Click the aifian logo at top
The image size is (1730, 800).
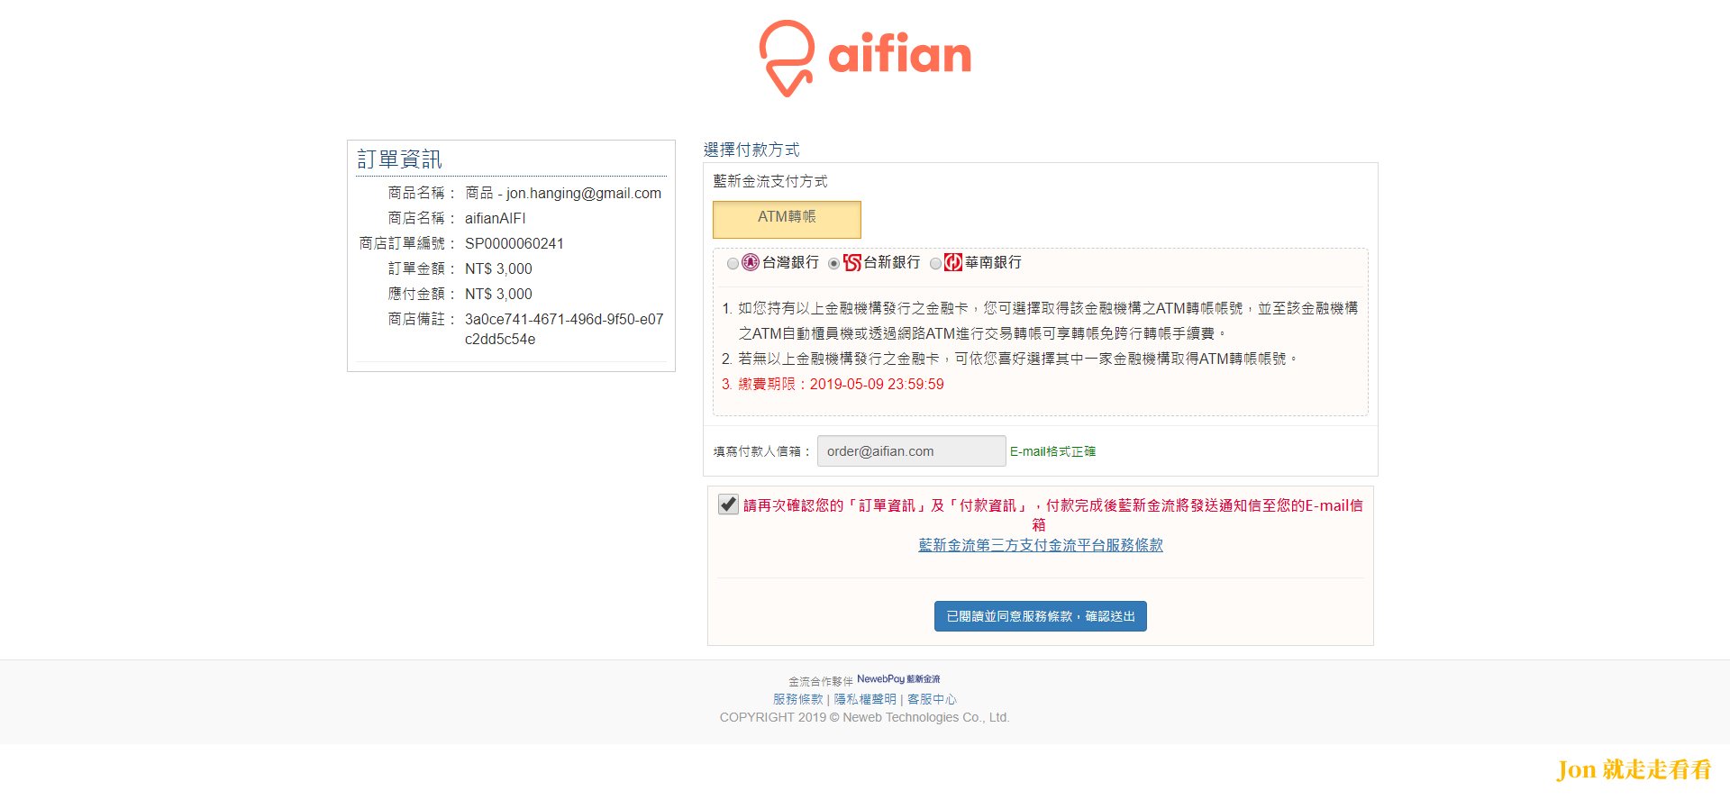coord(865,58)
